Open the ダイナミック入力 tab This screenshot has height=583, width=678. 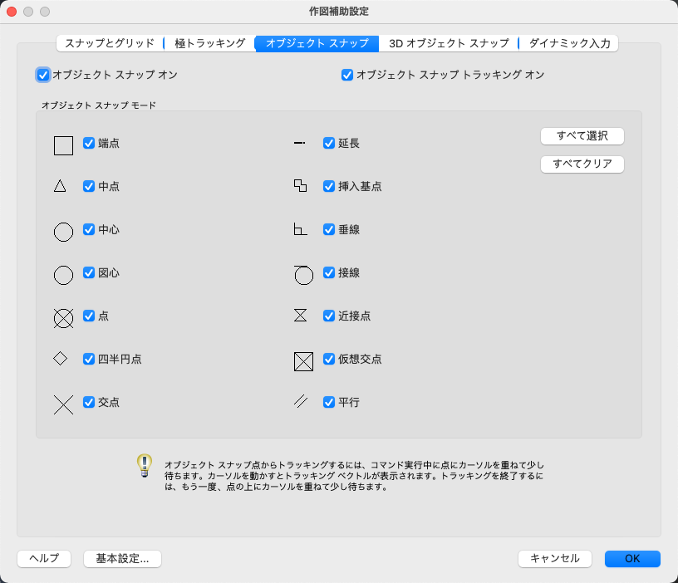569,43
